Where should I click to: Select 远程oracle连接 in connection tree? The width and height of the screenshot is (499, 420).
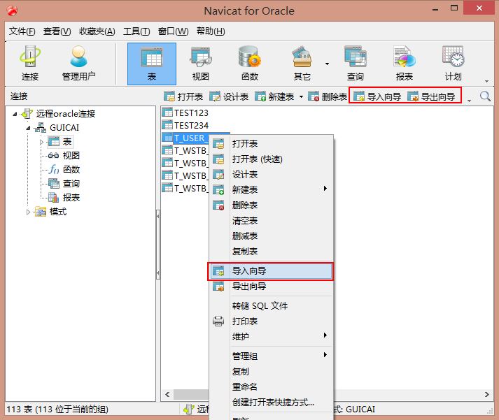[66, 113]
